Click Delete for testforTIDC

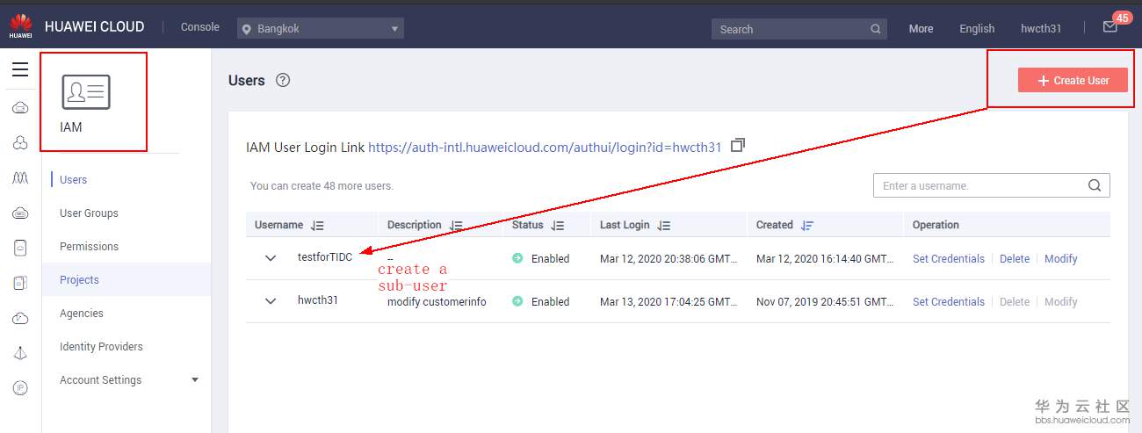1015,259
